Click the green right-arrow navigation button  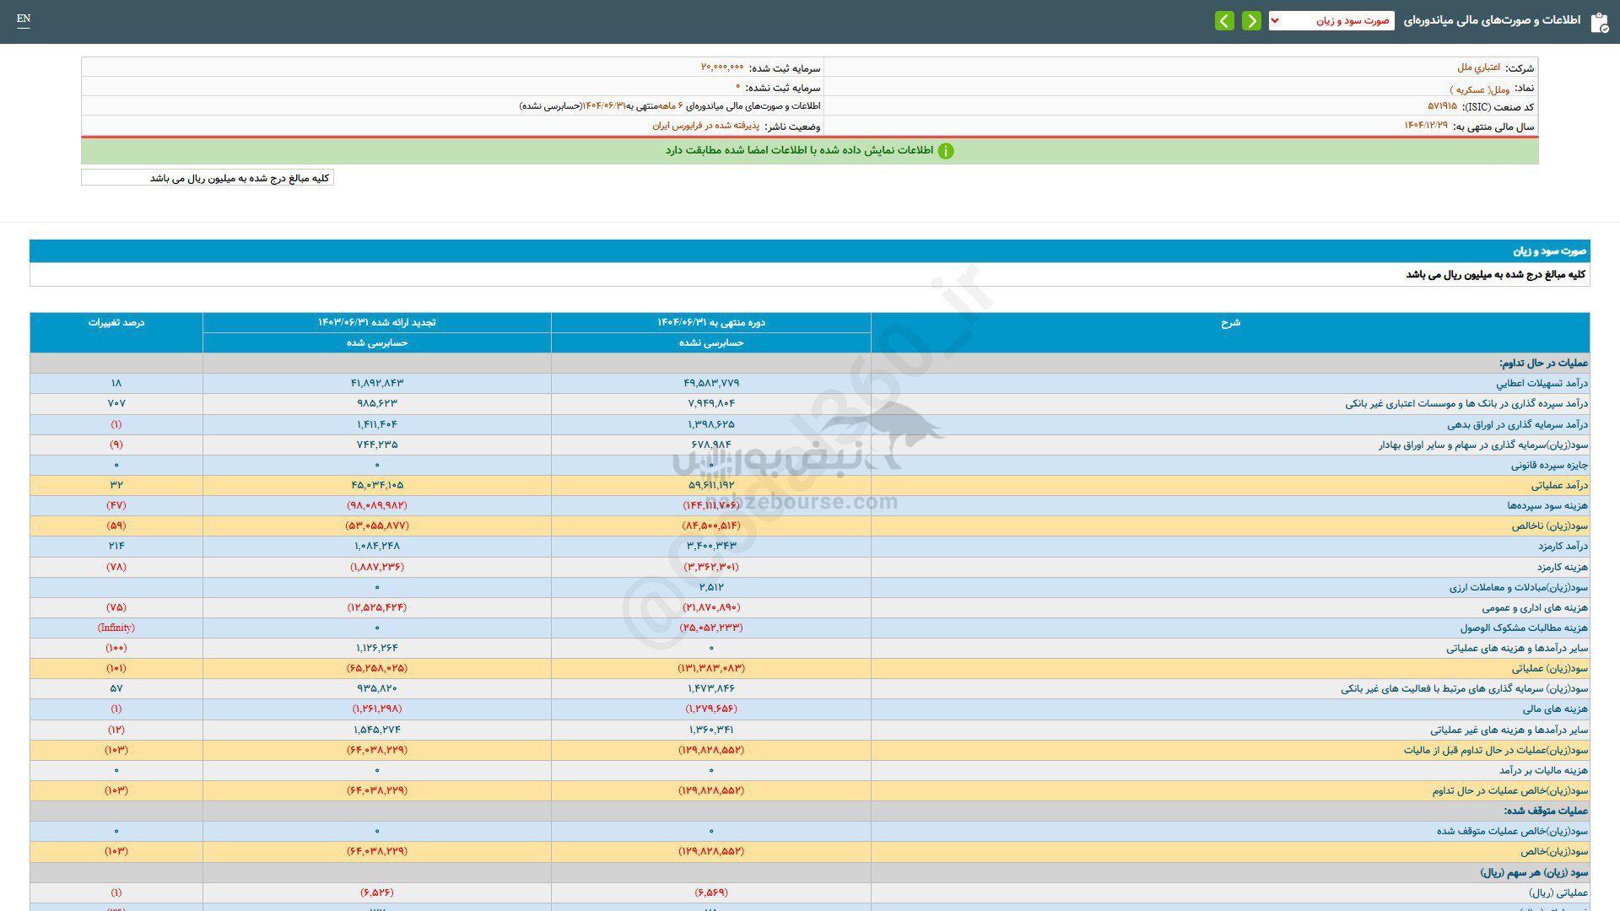1251,20
